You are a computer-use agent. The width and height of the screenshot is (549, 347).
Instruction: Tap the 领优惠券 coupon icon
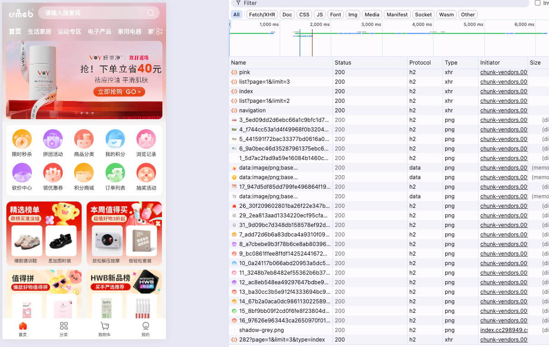point(53,173)
